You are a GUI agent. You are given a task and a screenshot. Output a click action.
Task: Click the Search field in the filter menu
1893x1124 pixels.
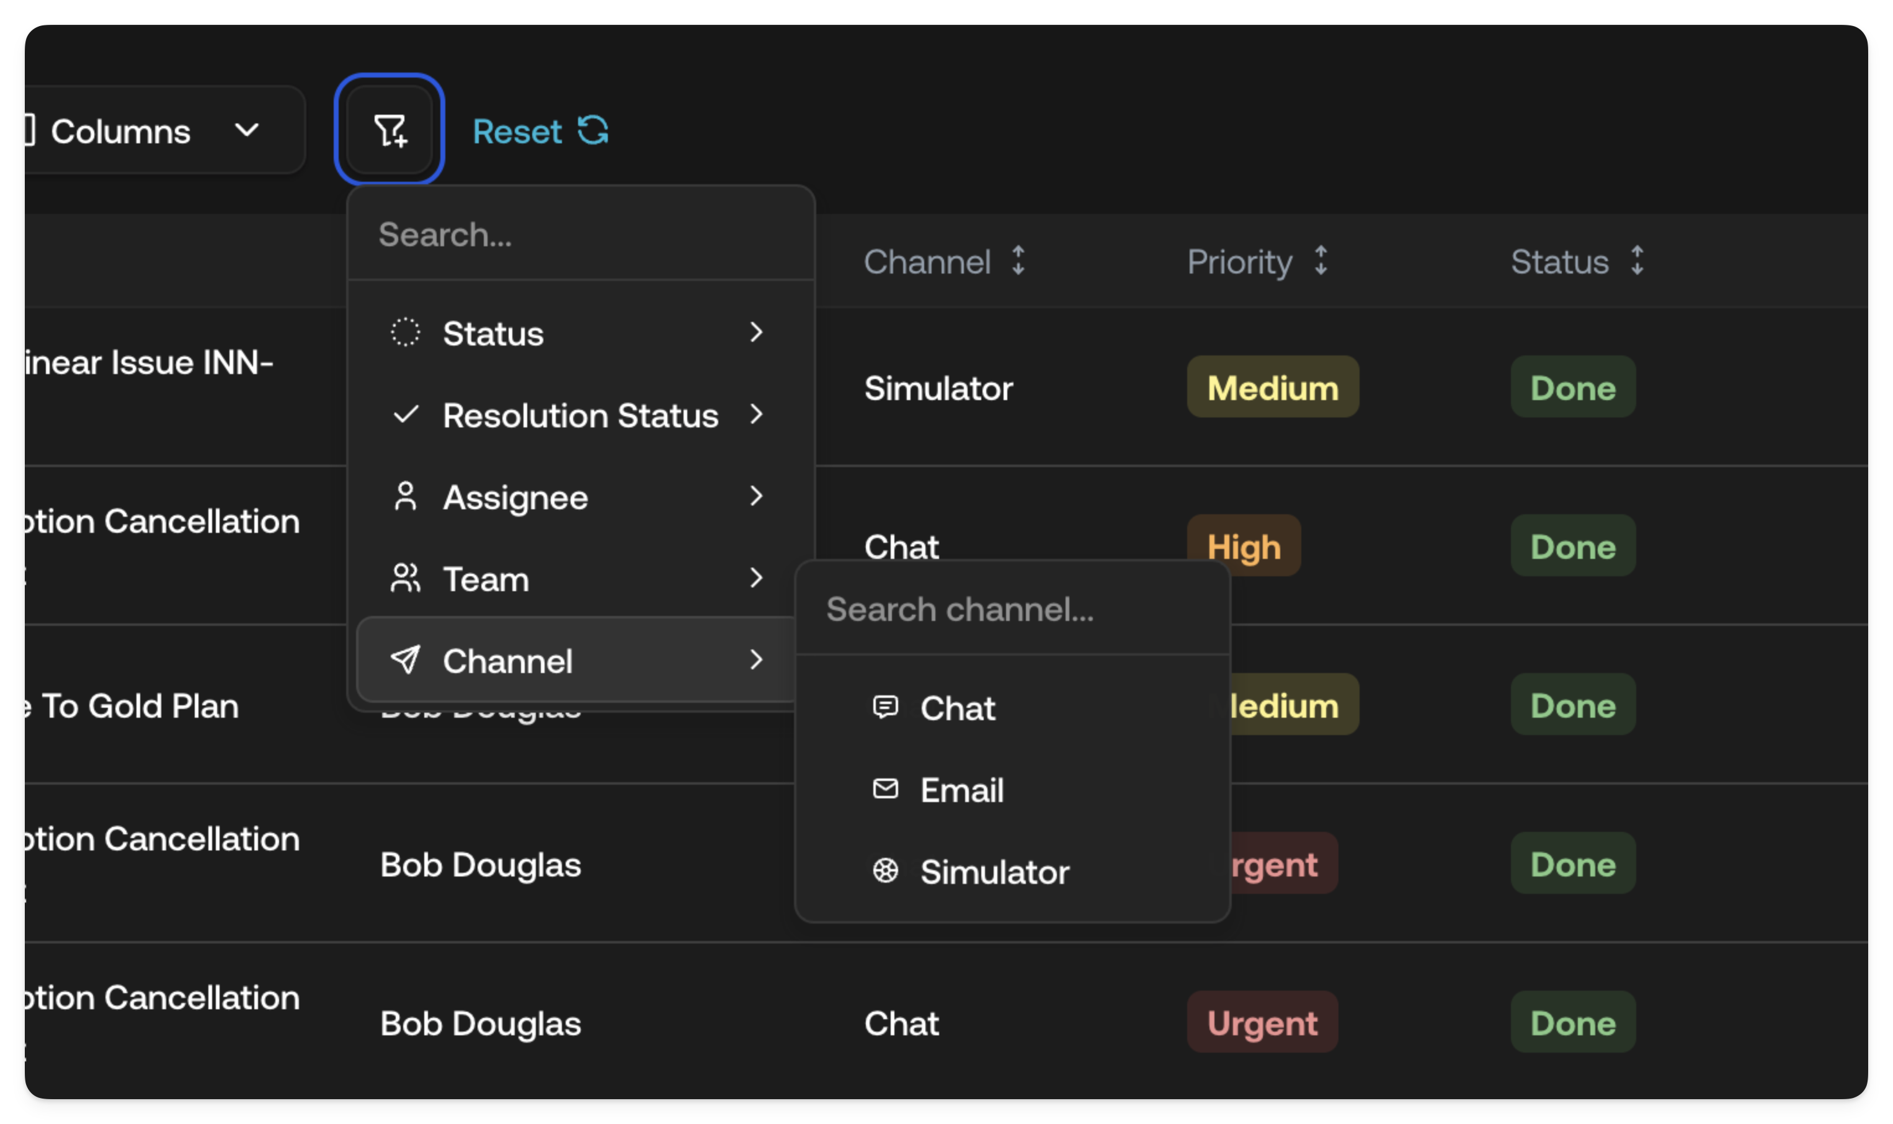coord(581,235)
